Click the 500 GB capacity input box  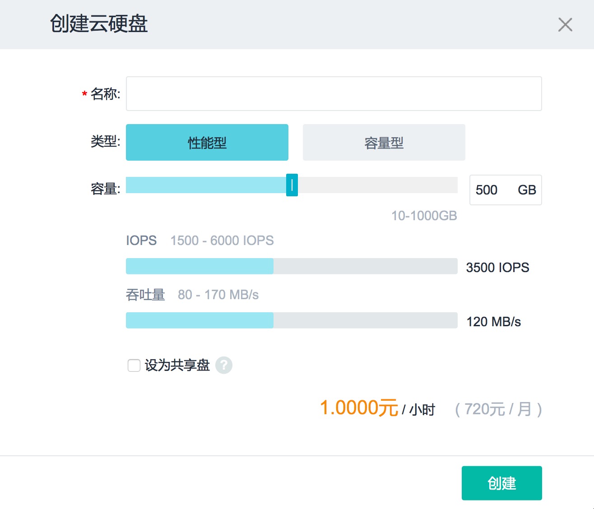(506, 190)
